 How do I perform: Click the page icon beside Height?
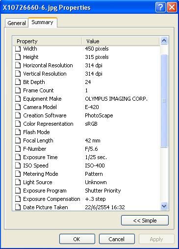pyautogui.click(x=18, y=57)
